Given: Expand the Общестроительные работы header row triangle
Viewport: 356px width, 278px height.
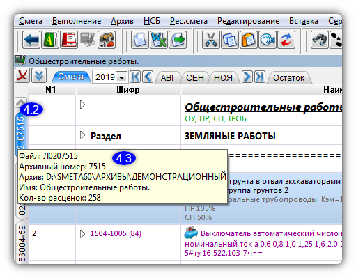Looking at the screenshot, I should [x=82, y=105].
